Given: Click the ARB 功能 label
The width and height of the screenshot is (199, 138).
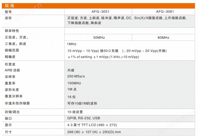Looking at the screenshot, I should [12, 70].
